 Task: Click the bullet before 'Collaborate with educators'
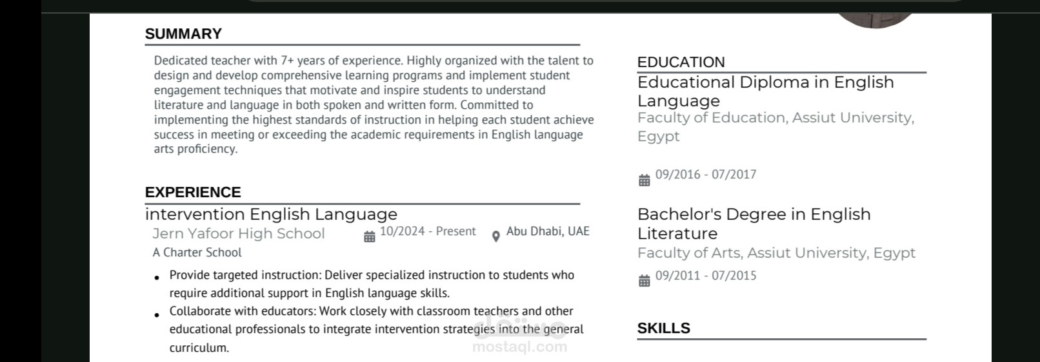point(157,315)
